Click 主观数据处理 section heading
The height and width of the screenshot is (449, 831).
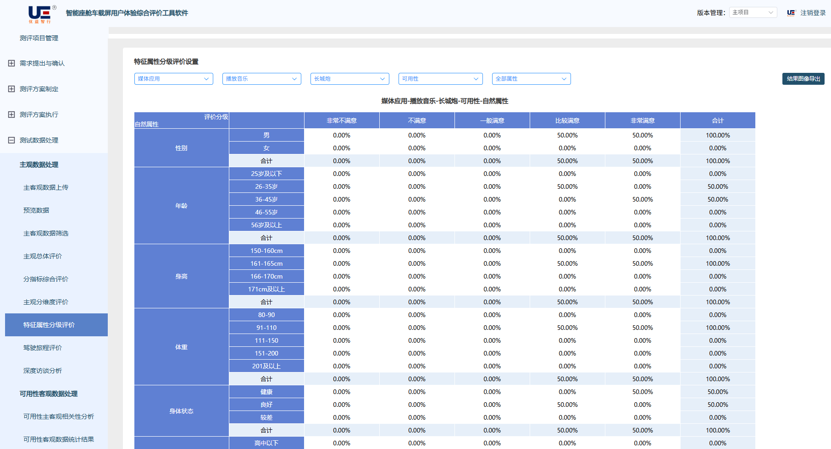click(x=39, y=164)
